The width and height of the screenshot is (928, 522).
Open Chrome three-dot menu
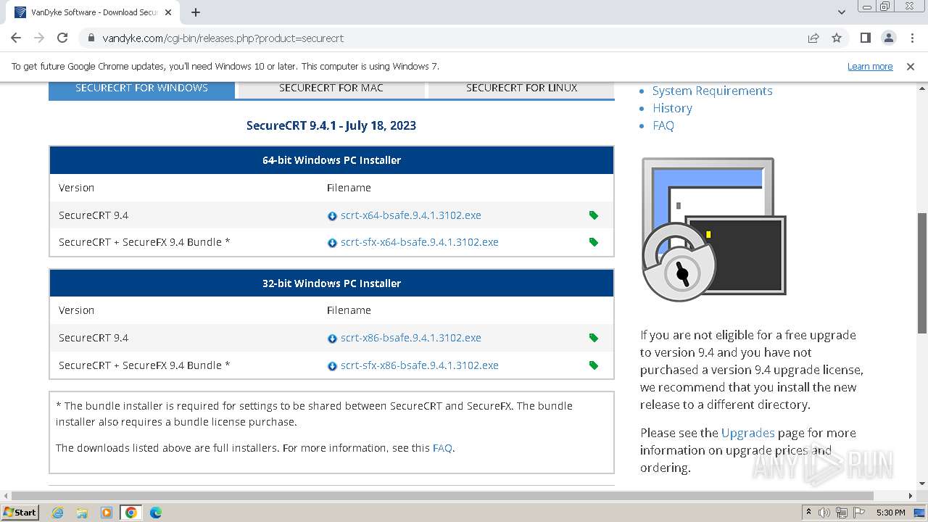pos(911,38)
